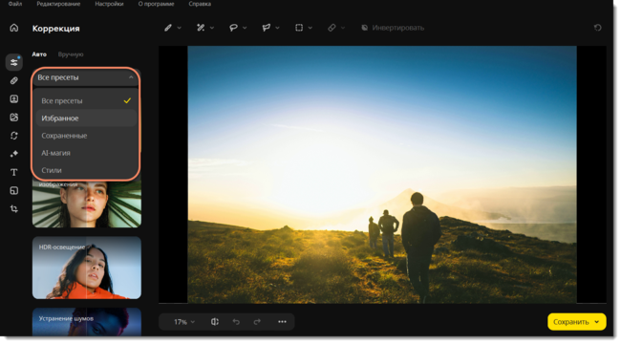Expand rectangular marquee options arrow
The height and width of the screenshot is (344, 621).
tap(310, 28)
